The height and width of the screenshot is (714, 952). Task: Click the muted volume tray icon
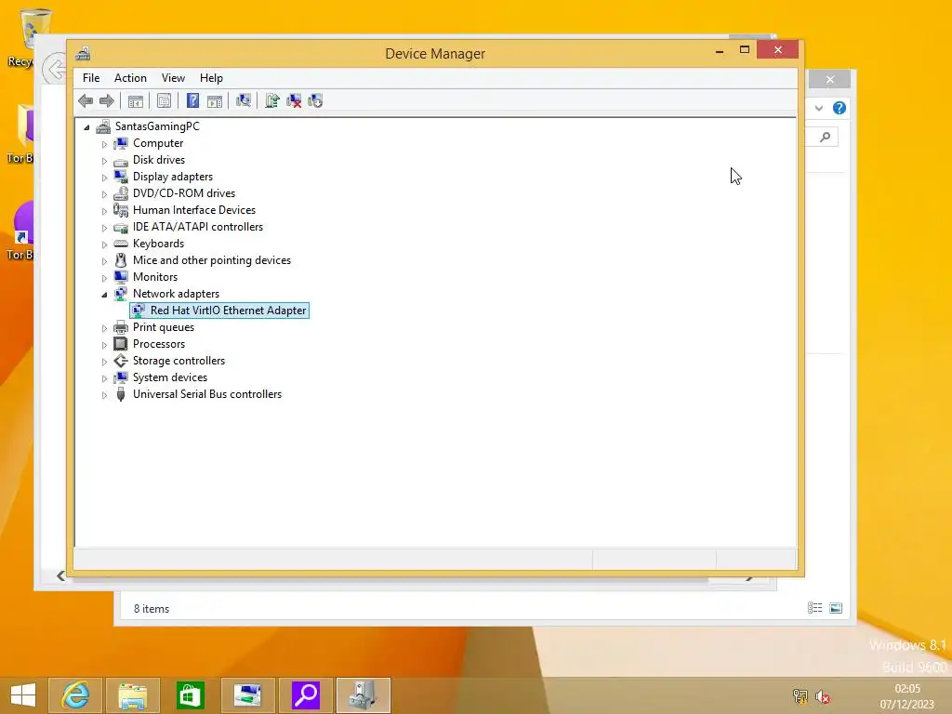(823, 696)
